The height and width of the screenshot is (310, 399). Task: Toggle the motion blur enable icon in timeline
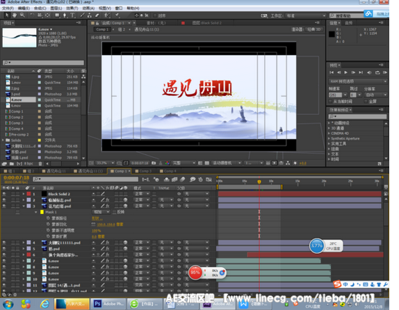coord(182,179)
